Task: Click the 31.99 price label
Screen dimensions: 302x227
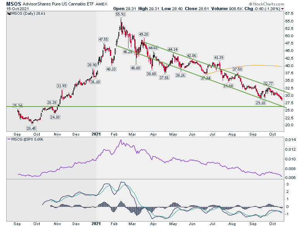Action: click(x=62, y=86)
